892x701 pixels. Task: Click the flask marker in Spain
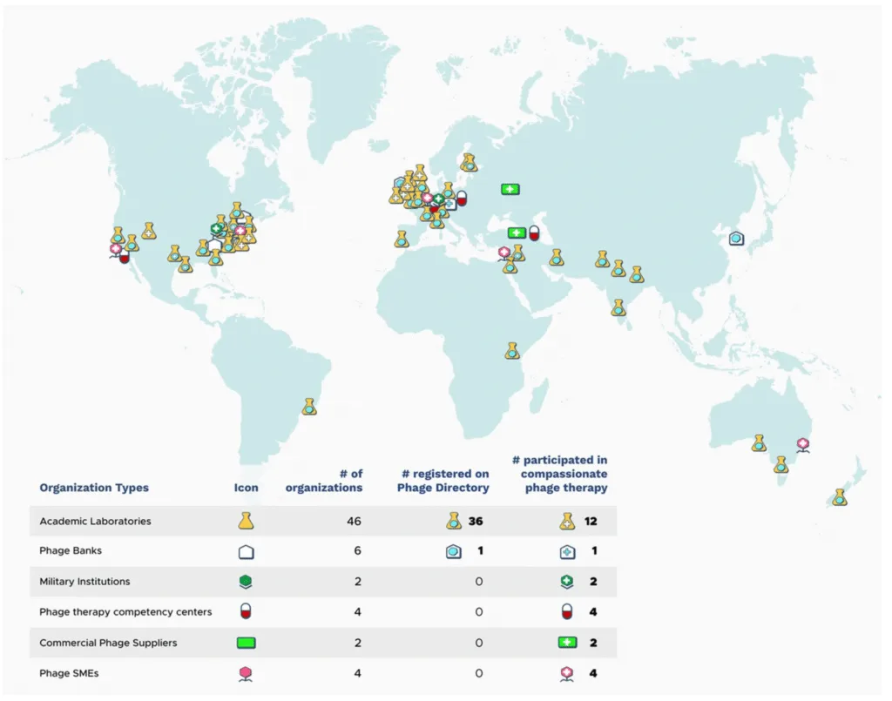click(x=402, y=239)
